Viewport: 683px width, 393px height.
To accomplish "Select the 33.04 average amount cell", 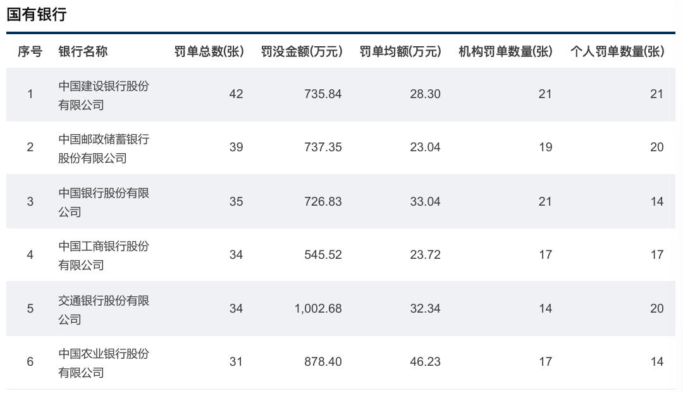I will coord(425,201).
